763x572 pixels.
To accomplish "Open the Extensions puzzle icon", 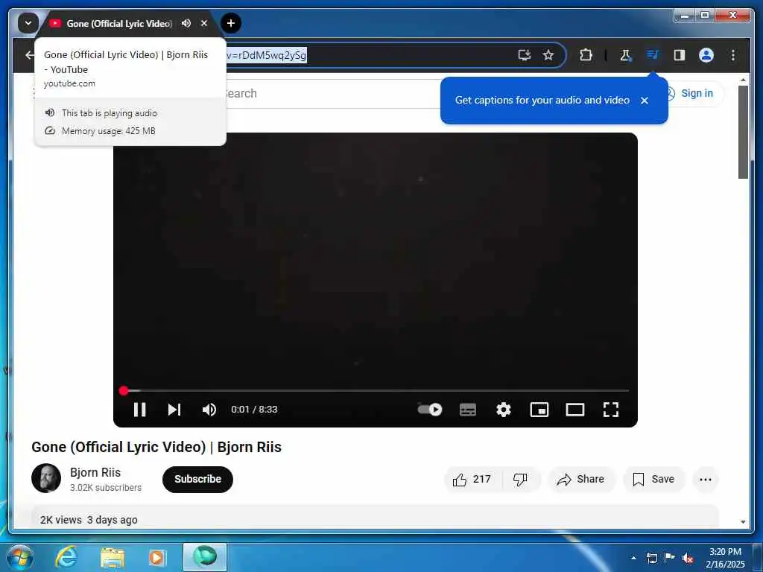I will click(x=586, y=55).
